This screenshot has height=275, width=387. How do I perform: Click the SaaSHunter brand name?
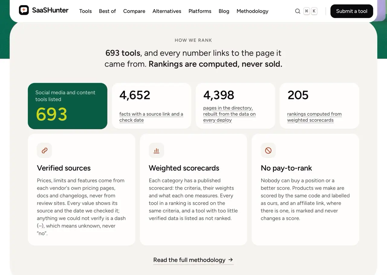pos(50,10)
